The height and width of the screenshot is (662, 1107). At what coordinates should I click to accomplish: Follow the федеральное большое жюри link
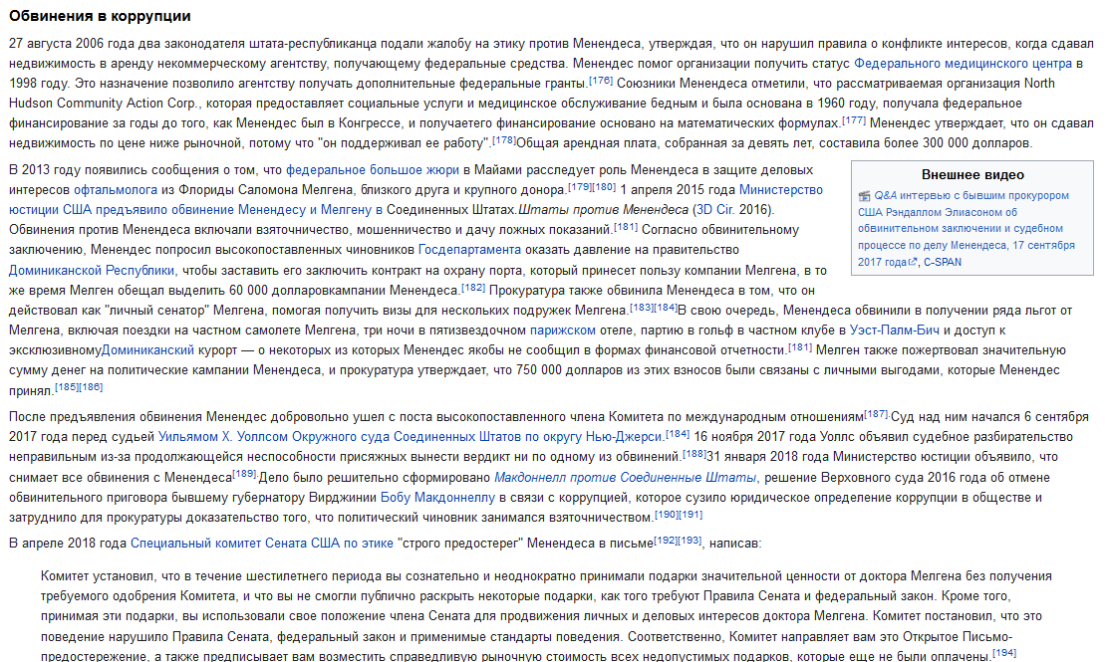[x=372, y=170]
